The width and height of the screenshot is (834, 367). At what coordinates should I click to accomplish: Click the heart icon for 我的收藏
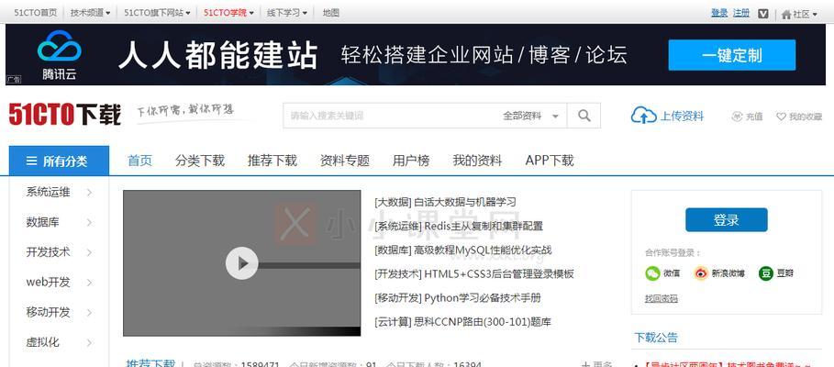[x=781, y=117]
